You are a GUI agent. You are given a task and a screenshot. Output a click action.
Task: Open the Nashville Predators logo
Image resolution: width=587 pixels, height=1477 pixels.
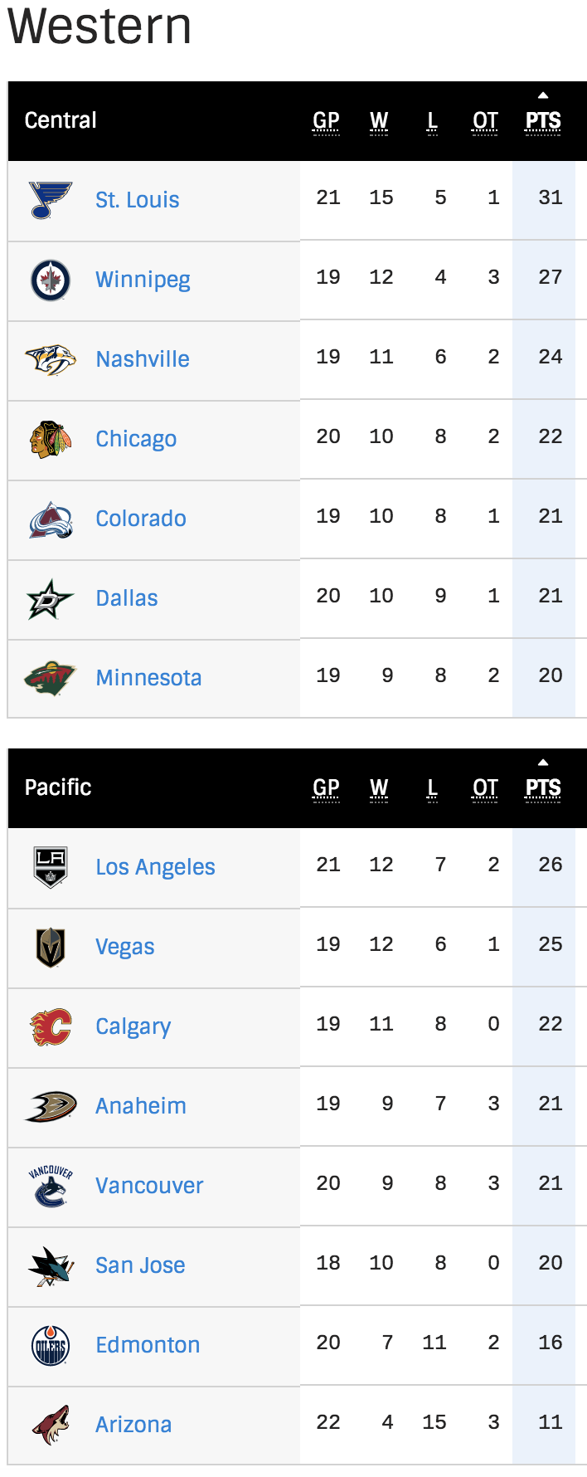(51, 359)
